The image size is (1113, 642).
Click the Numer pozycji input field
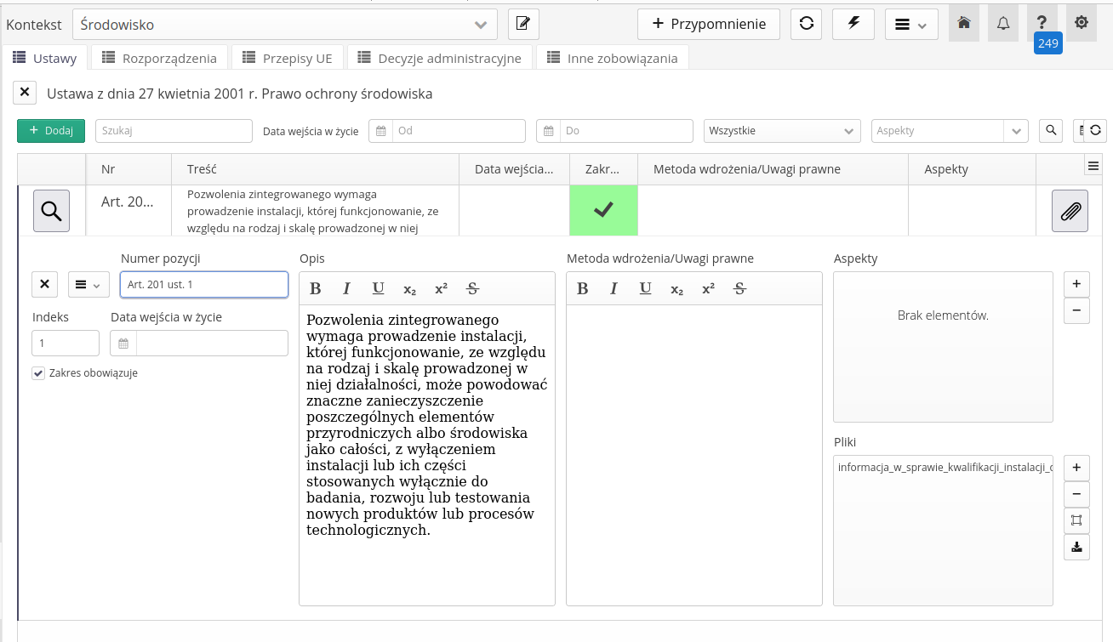(x=204, y=285)
